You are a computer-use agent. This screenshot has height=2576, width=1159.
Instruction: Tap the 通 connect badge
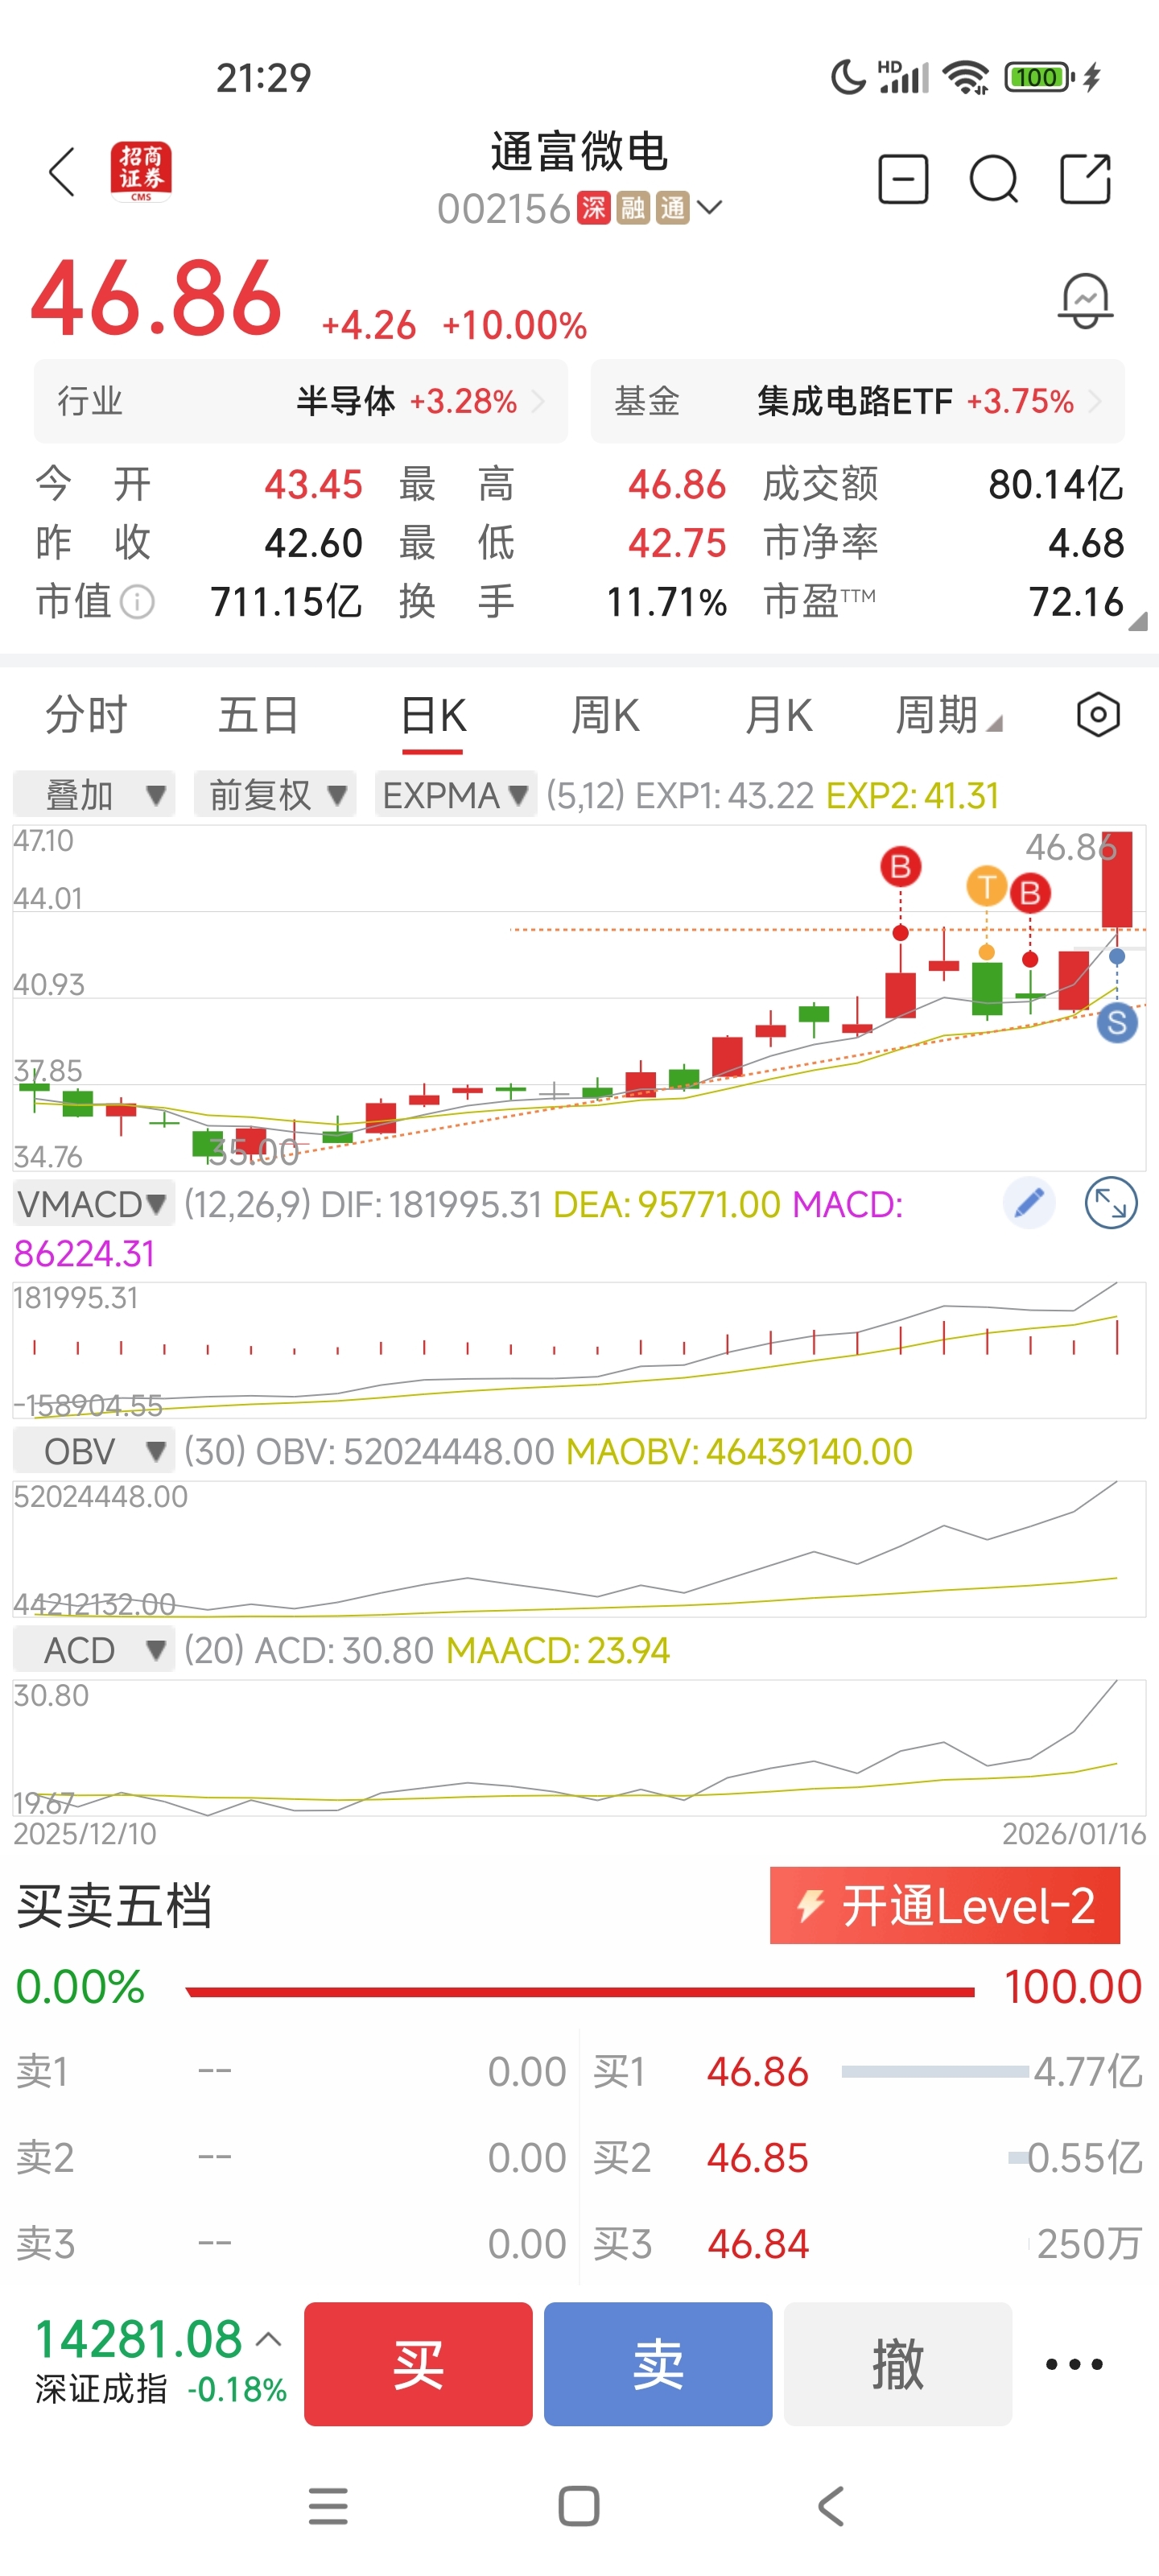coord(672,208)
